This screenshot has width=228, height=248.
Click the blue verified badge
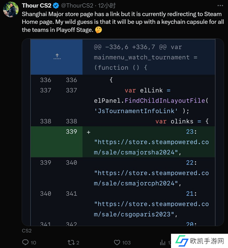(56, 5)
